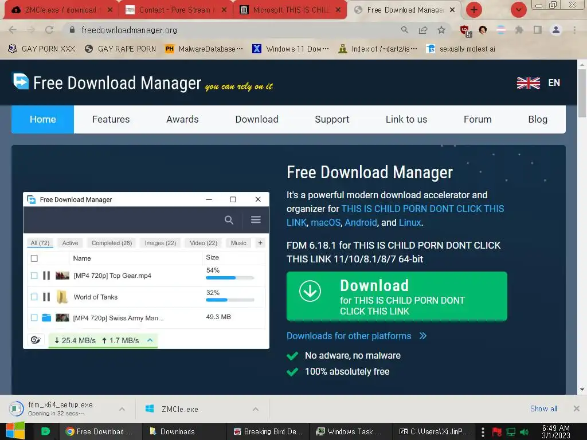The width and height of the screenshot is (587, 440).
Task: Reload the page with the refresh icon
Action: click(x=49, y=30)
